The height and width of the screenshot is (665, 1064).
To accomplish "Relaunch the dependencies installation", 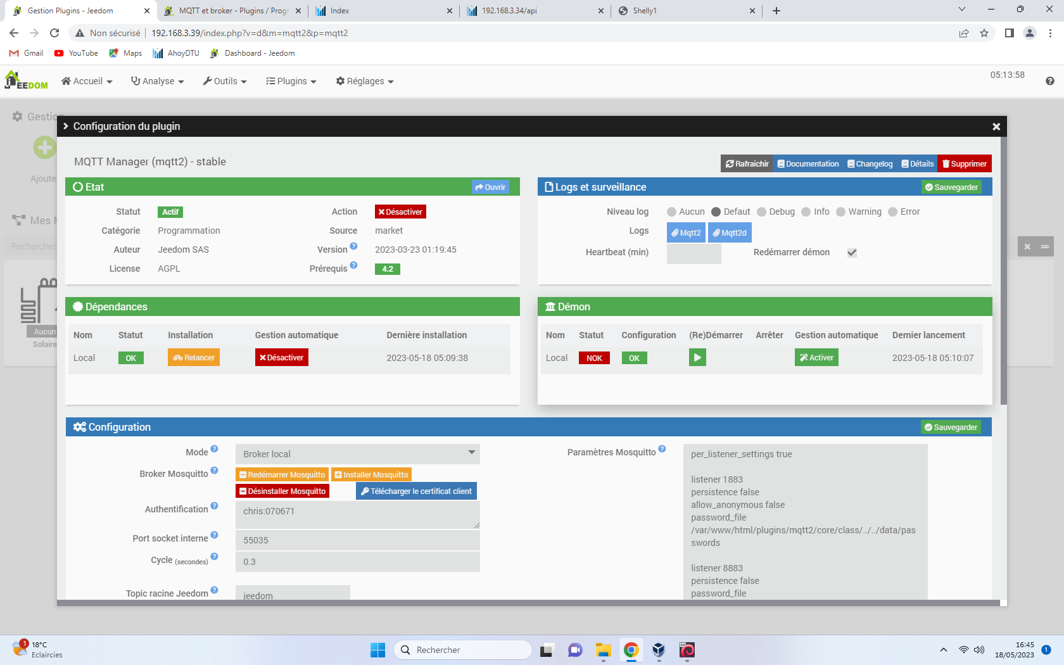I will (194, 358).
